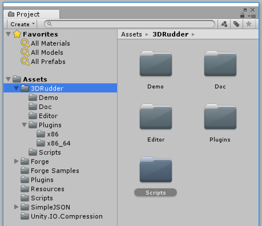The height and width of the screenshot is (226, 262).
Task: Select the Demo folder thumbnail in grid
Action: [156, 64]
